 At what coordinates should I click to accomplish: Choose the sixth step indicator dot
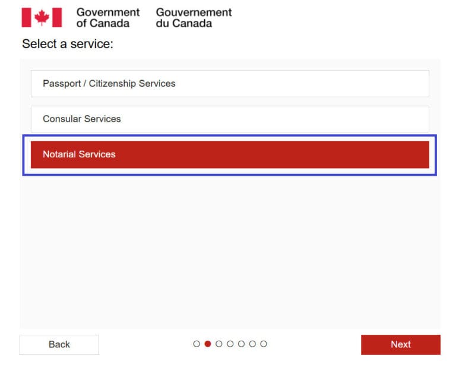[252, 344]
